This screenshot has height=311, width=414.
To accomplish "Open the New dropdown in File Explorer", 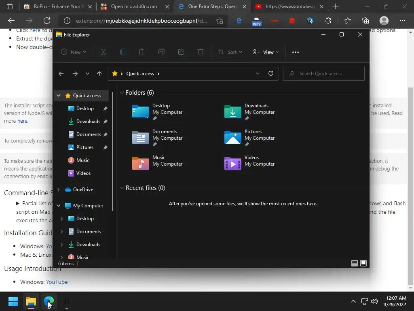I will pos(74,52).
